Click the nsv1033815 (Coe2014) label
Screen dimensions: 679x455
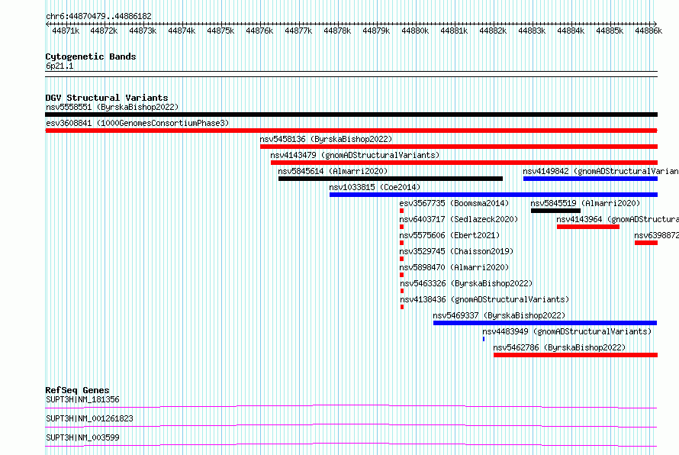[x=375, y=187]
